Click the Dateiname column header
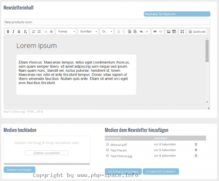Viewport: 219px width, 181px height. point(113,138)
